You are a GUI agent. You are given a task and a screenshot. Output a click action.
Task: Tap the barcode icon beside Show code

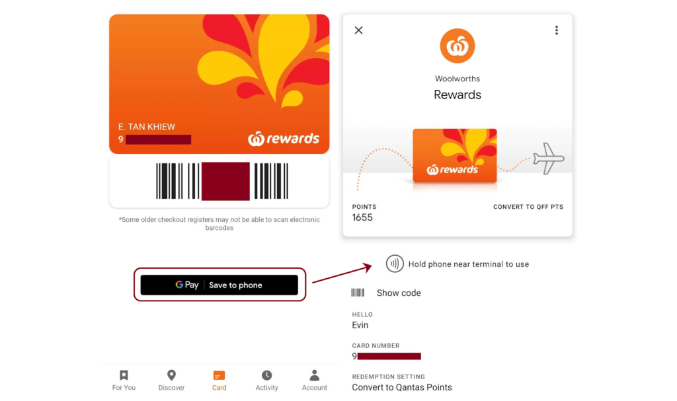pyautogui.click(x=358, y=293)
